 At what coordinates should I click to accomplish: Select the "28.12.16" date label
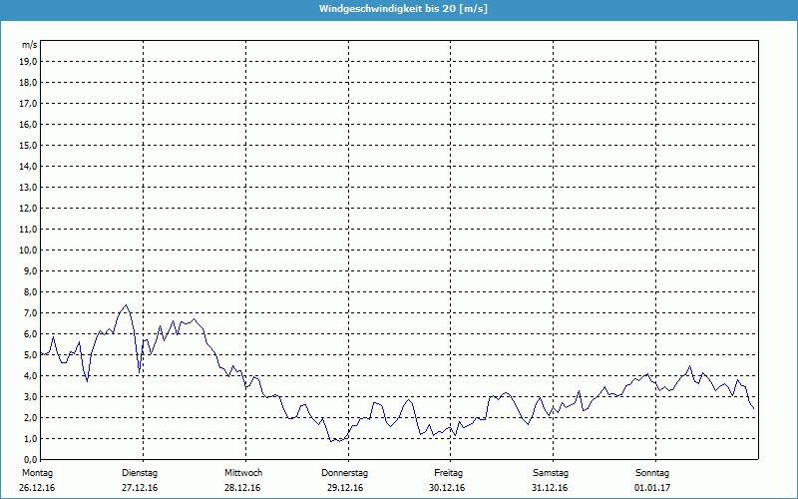click(x=242, y=488)
